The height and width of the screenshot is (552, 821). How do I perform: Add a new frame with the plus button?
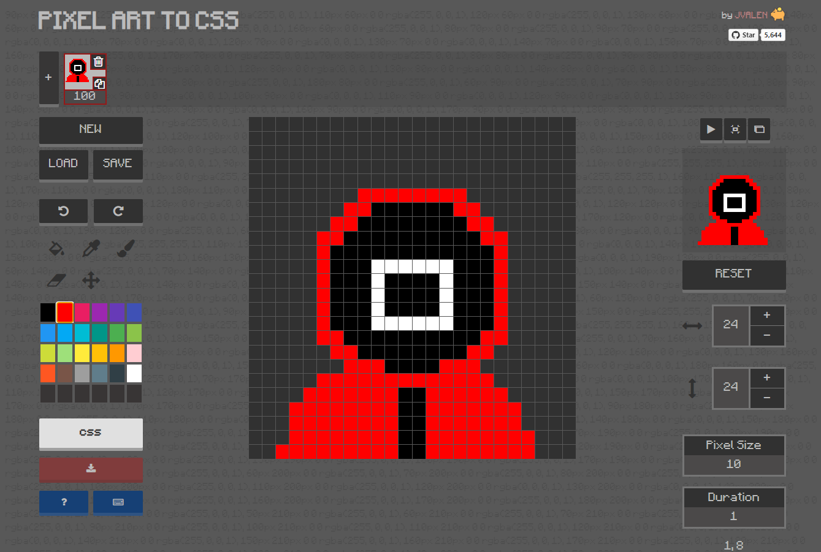(x=48, y=78)
